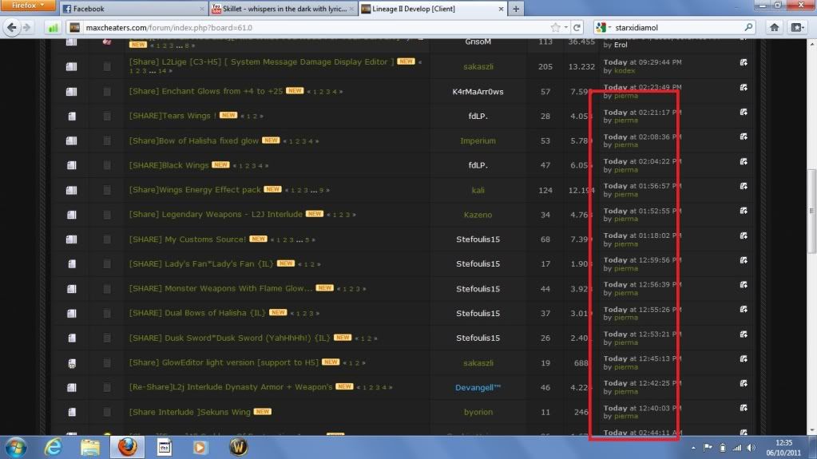
Task: Open Stefoulis15 profile in My Customs Source row
Action: (478, 239)
